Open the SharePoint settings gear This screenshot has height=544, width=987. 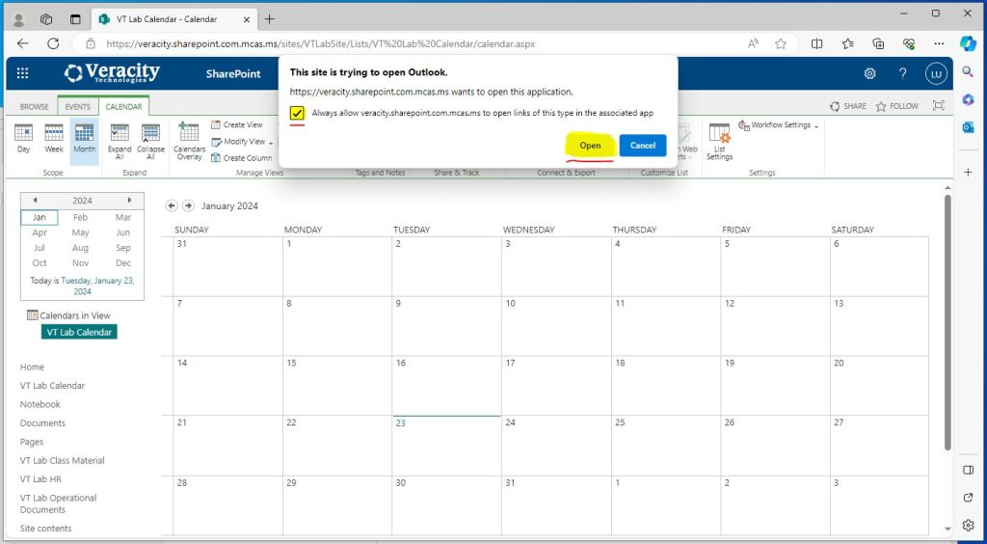pyautogui.click(x=869, y=73)
